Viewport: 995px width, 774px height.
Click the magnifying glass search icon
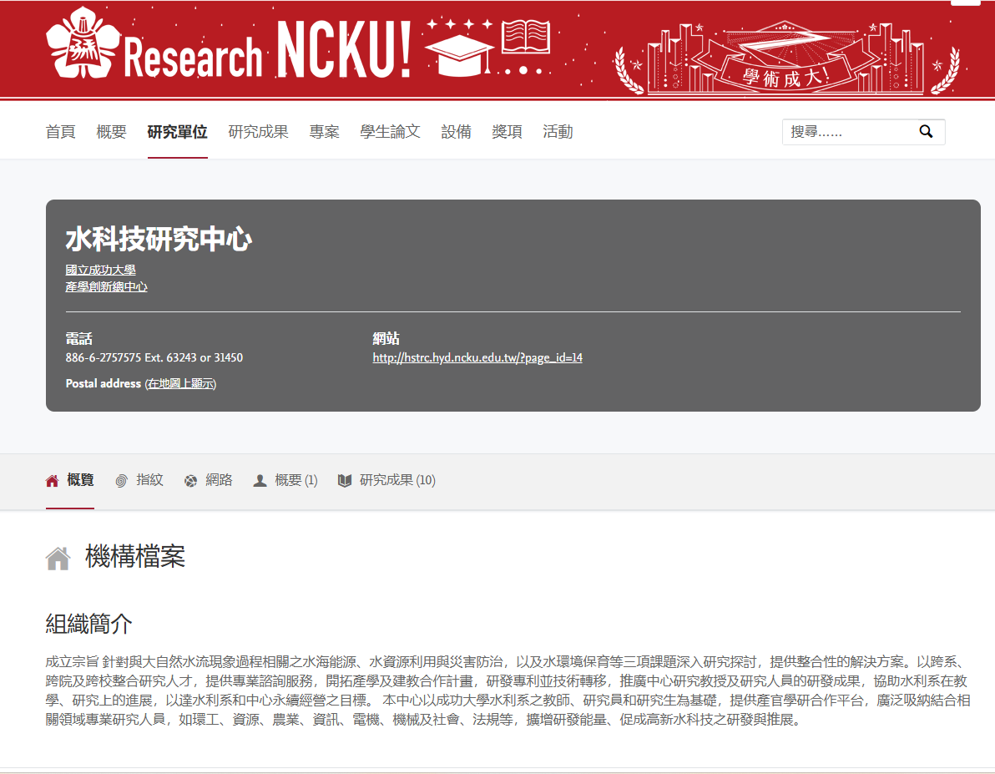pyautogui.click(x=925, y=132)
